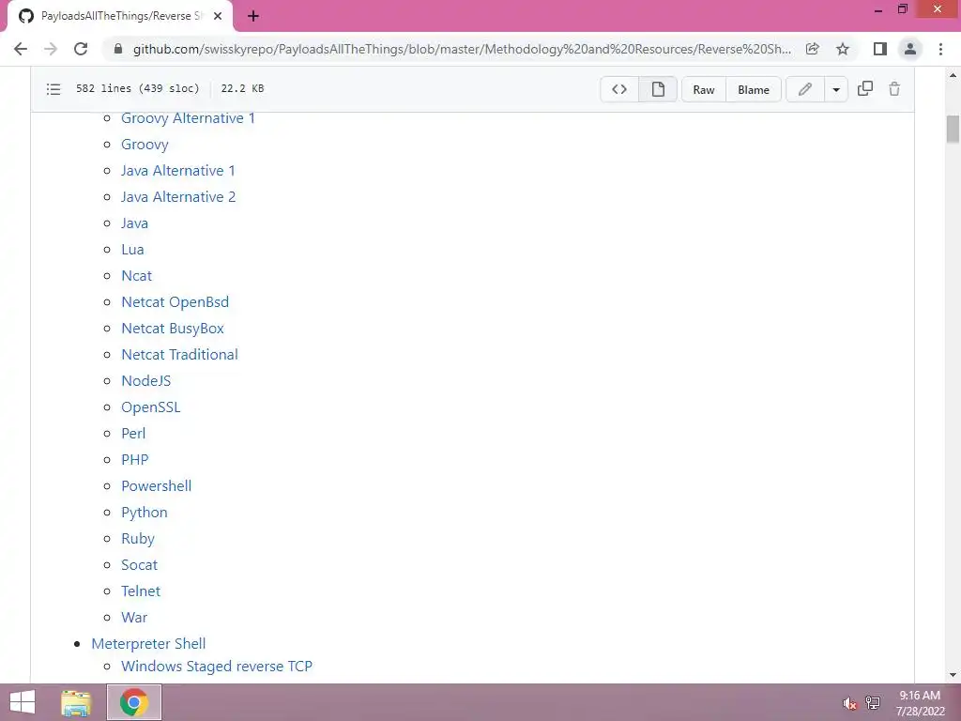Jump to the Telnet section
This screenshot has width=961, height=721.
[x=141, y=591]
